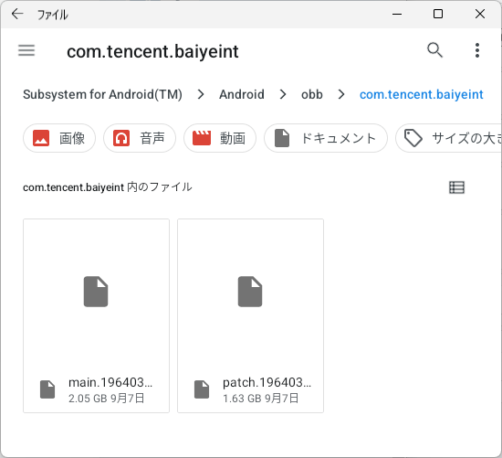Click 1.63 GB 9月7日 file details
The width and height of the screenshot is (502, 458).
(x=261, y=399)
